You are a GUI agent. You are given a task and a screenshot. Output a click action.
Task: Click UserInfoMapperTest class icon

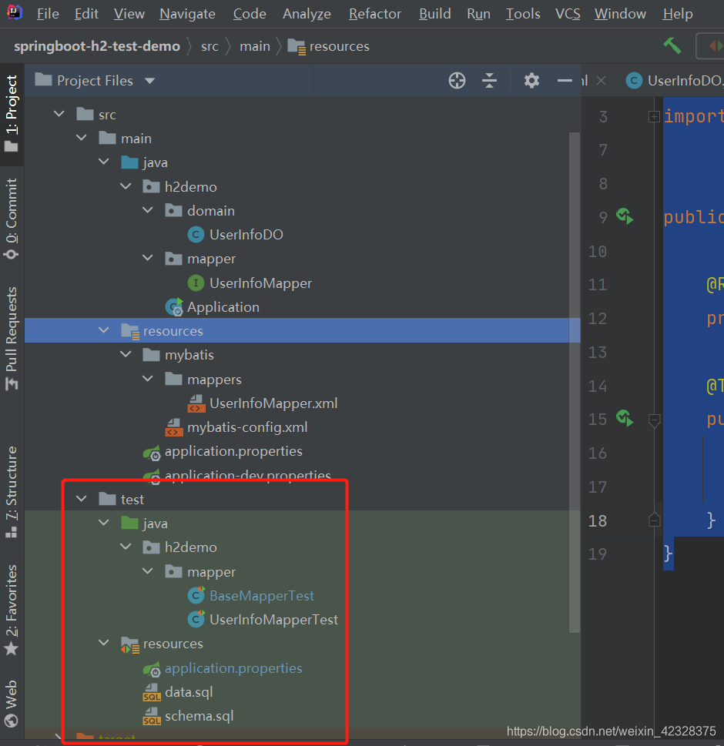click(x=196, y=619)
